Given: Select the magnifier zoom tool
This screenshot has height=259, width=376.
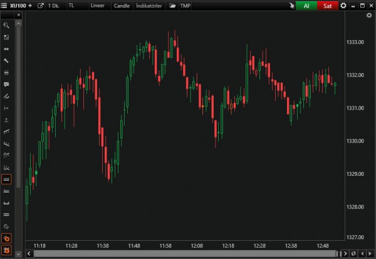Looking at the screenshot, I should coord(6,26).
